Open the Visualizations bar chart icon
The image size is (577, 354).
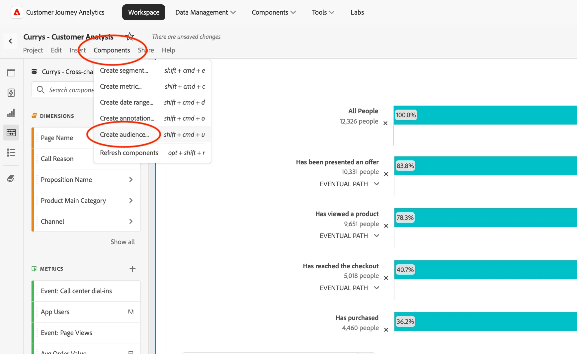tap(11, 113)
